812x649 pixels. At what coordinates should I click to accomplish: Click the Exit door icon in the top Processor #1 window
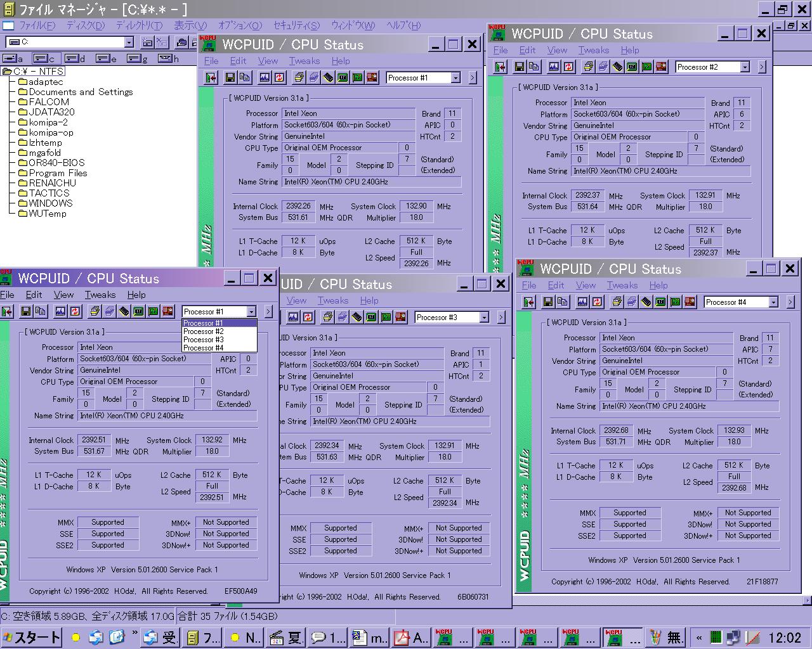click(x=211, y=77)
